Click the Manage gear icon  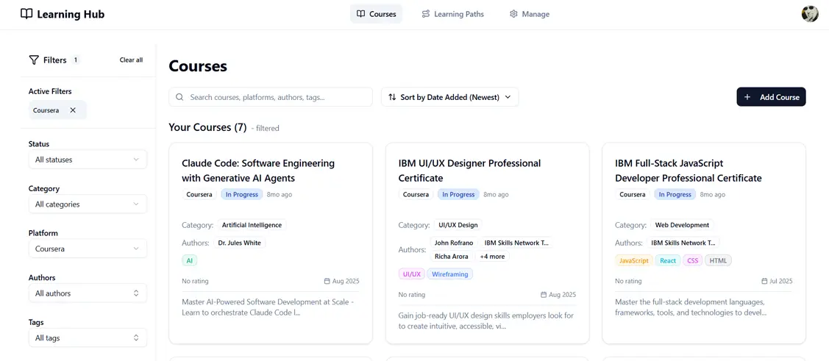513,14
